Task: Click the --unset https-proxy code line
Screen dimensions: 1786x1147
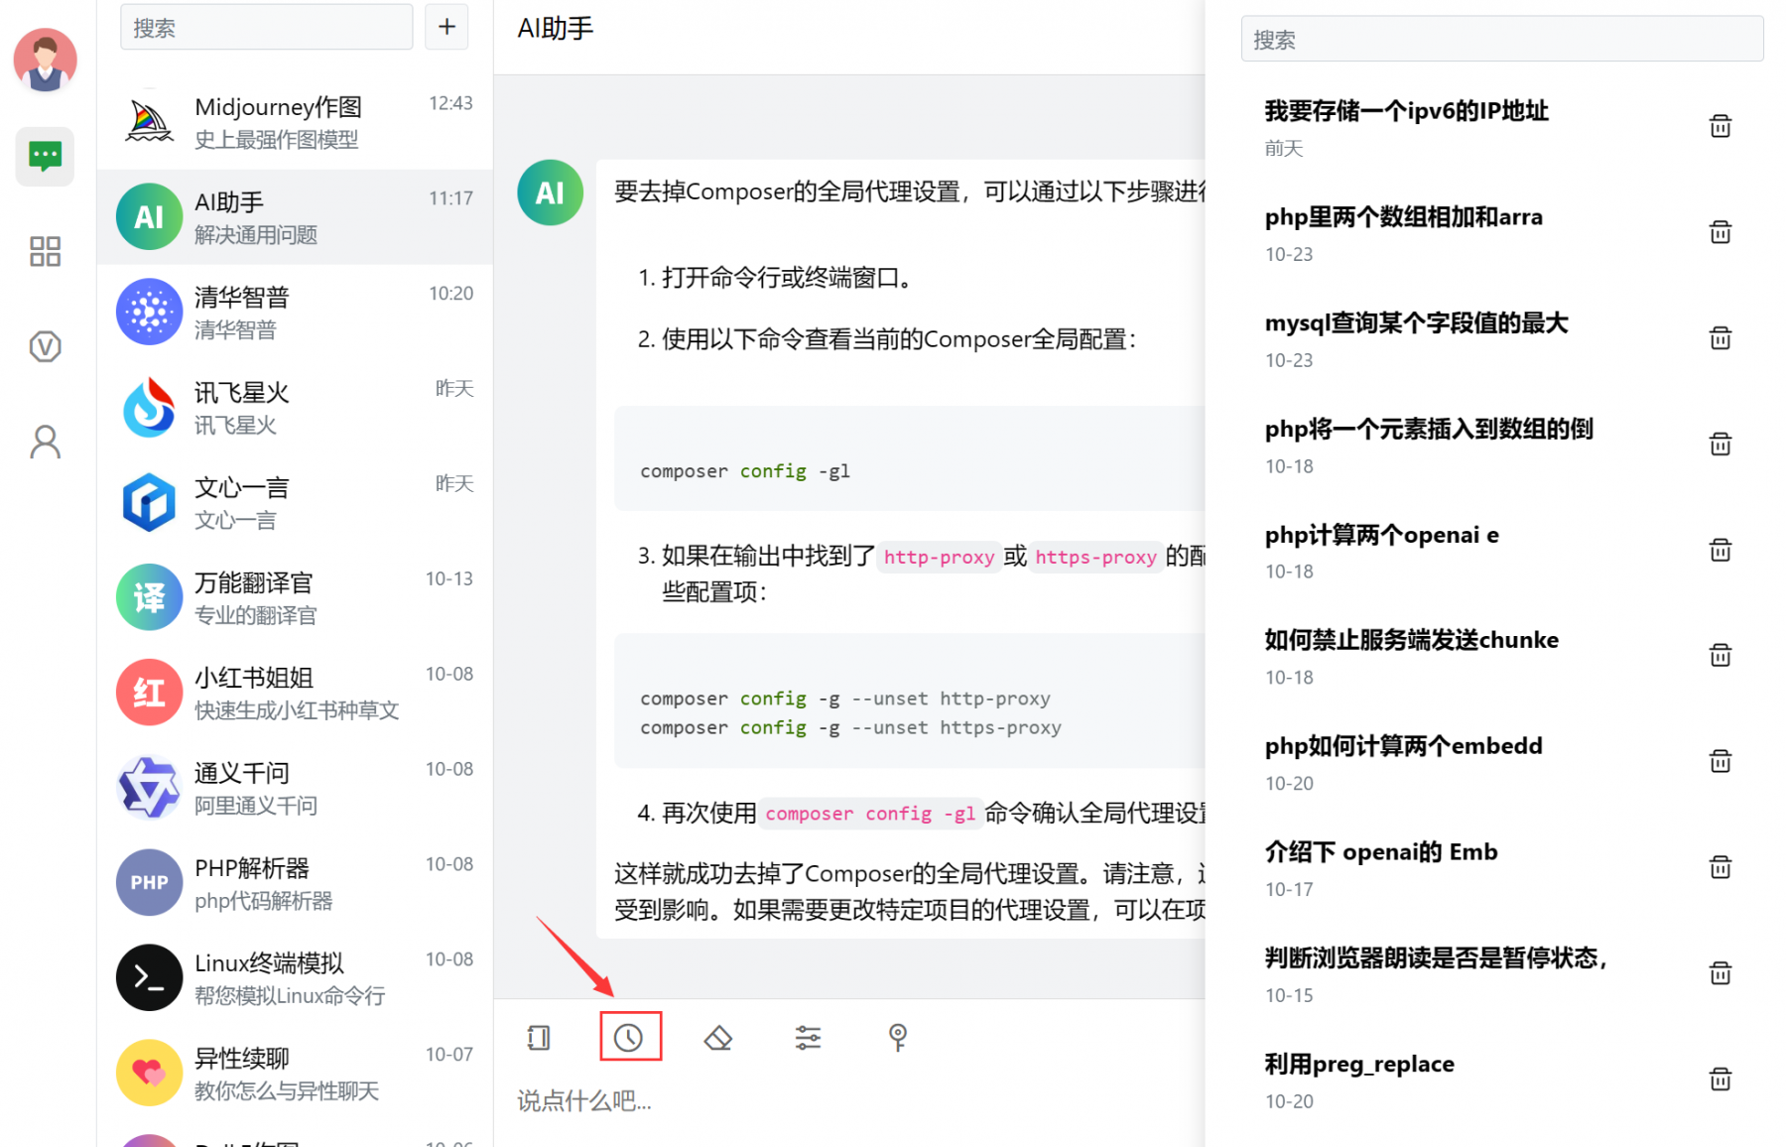Action: [x=850, y=727]
